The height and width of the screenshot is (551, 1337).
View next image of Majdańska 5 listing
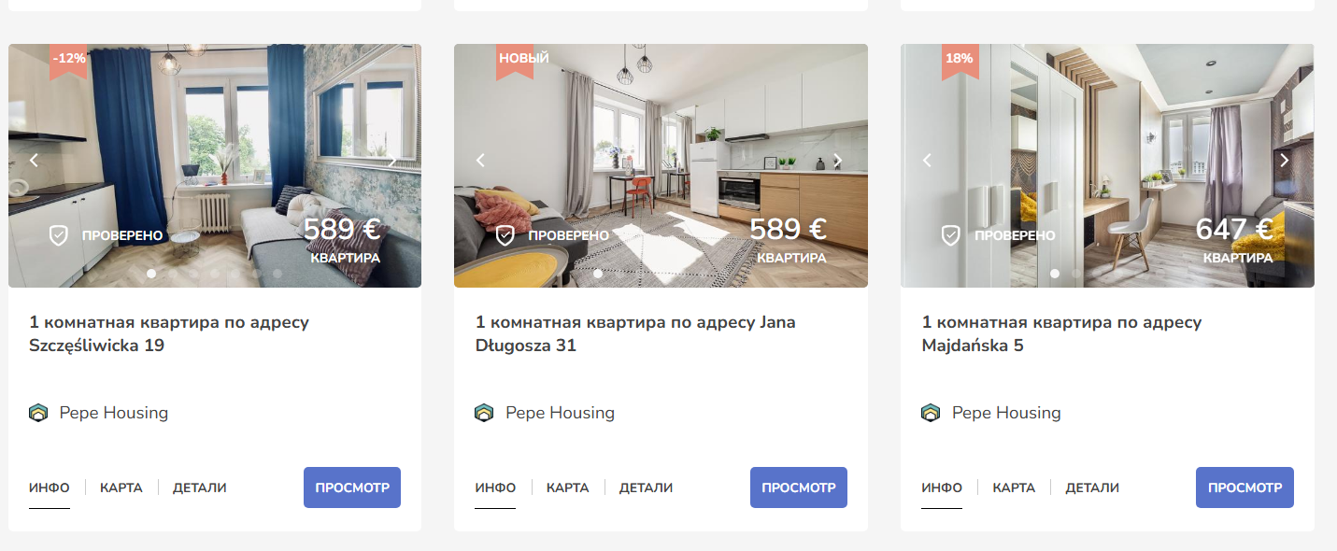coord(1284,161)
